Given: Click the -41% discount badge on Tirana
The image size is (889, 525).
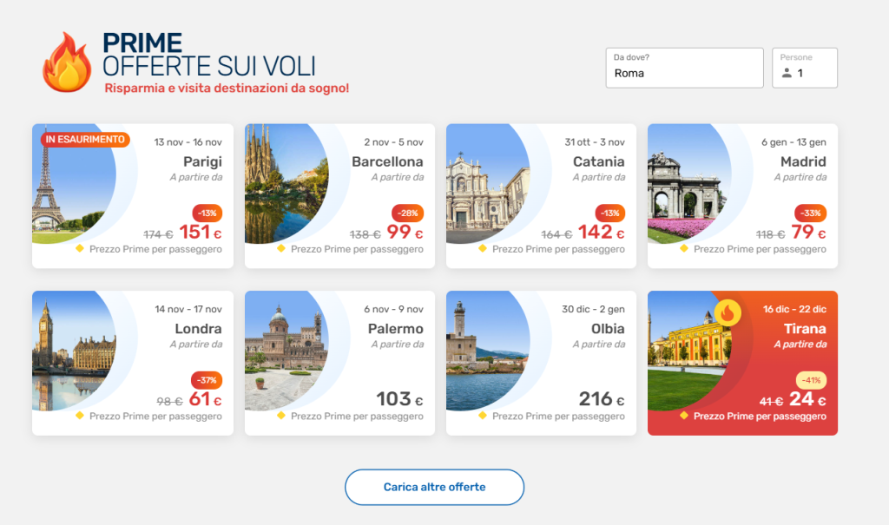Looking at the screenshot, I should (811, 380).
